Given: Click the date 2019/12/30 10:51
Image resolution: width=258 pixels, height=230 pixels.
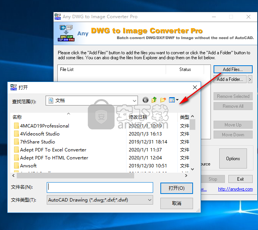Looking at the screenshot, I should click(x=148, y=166).
